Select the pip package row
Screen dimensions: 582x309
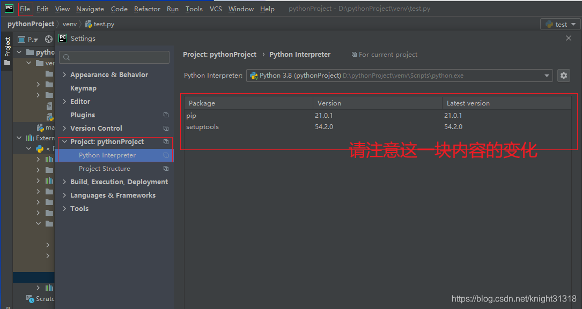coord(378,116)
